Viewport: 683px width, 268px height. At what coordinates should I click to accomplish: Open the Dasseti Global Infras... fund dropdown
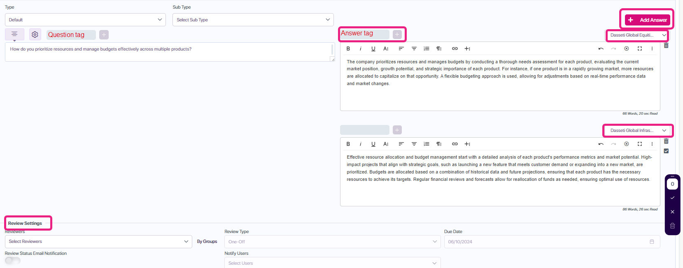(x=637, y=130)
